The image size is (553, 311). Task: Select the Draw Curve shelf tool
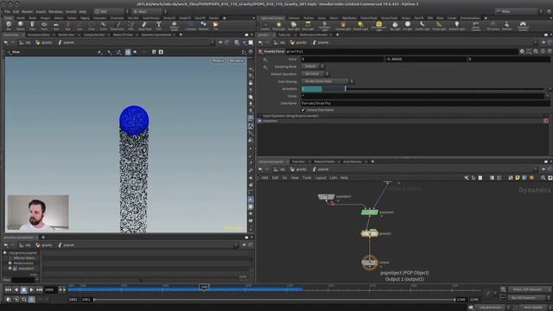118,25
